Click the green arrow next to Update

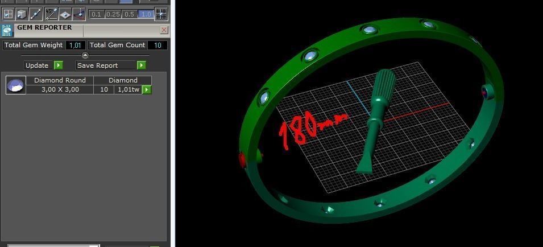click(59, 65)
